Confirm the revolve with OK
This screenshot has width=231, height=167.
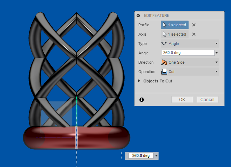(182, 100)
